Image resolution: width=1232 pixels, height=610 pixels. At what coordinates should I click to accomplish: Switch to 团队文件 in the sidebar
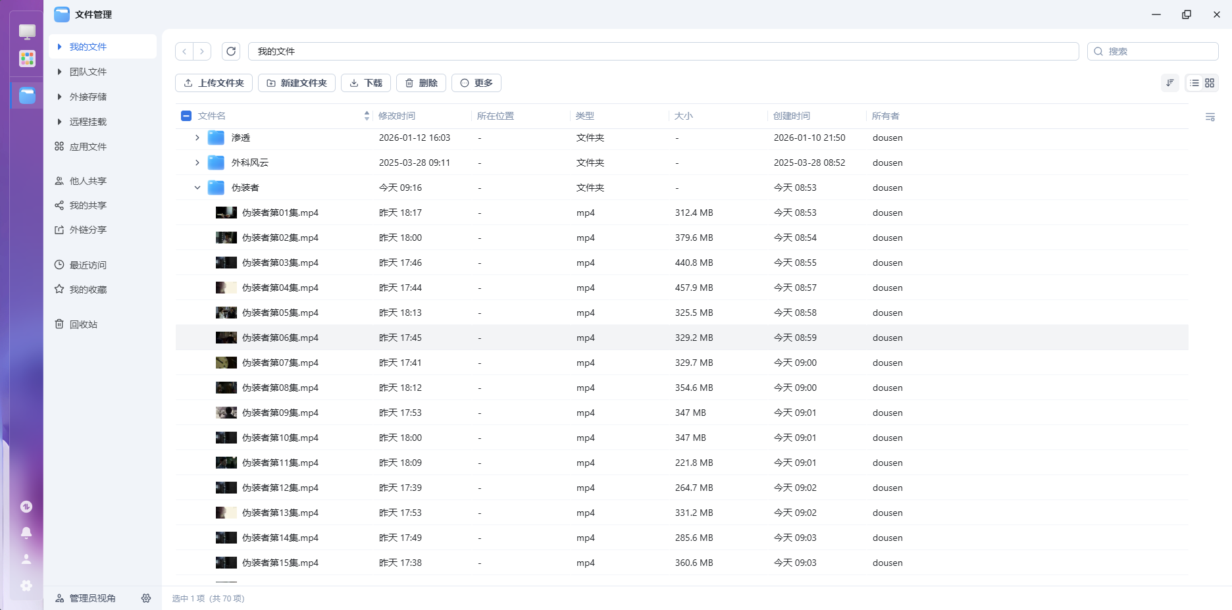87,72
